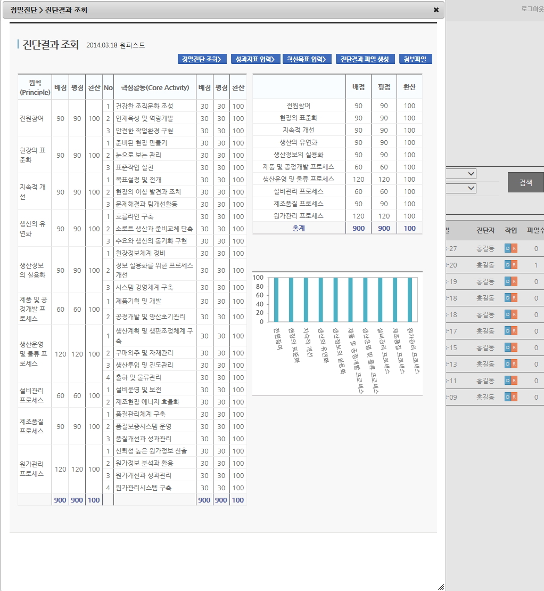
Task: Click the blue D icon in the -11 row
Action: [507, 380]
